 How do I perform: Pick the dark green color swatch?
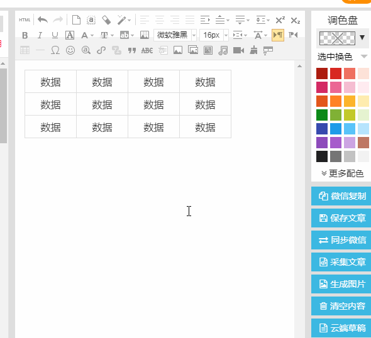pyautogui.click(x=322, y=115)
